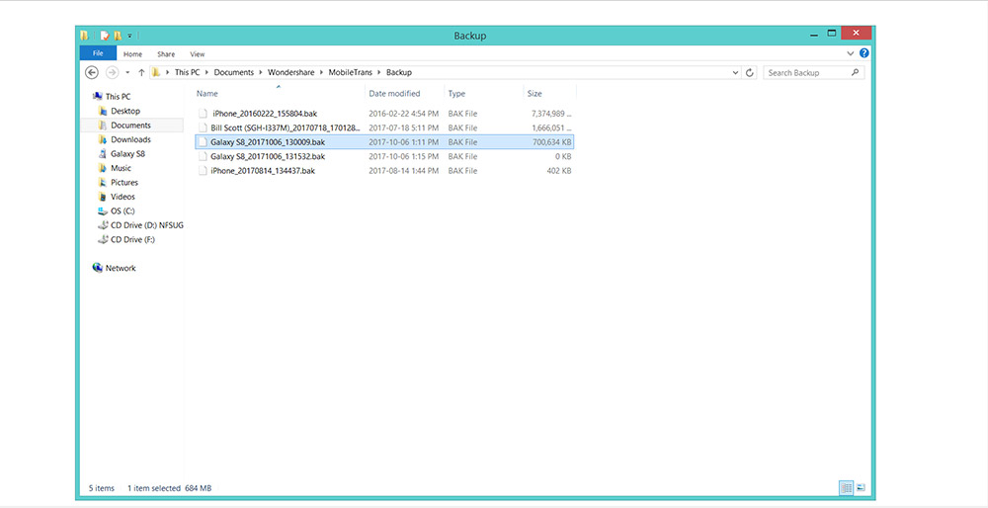Click file icon of Galaxy S8_20171006_131532.bak
The image size is (988, 508).
[203, 156]
